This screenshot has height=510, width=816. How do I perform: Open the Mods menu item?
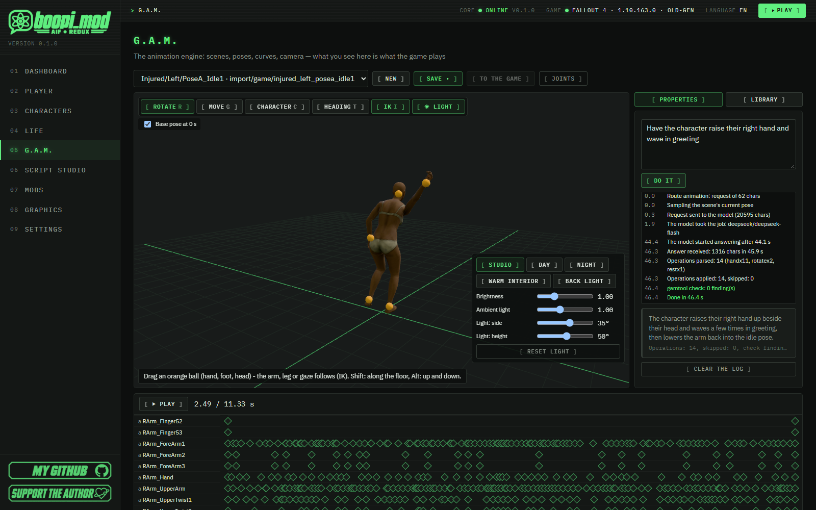click(x=60, y=190)
